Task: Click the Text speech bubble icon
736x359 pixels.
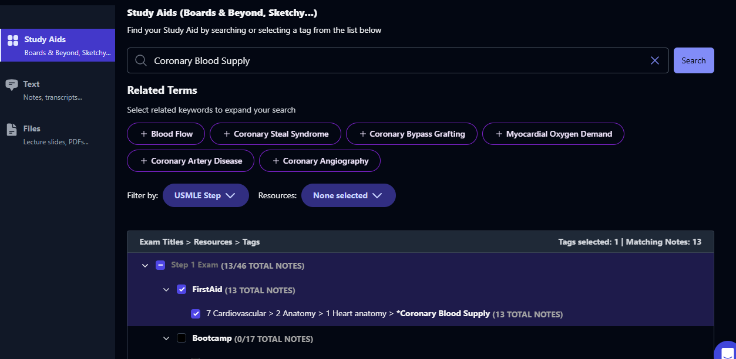Action: (x=12, y=84)
